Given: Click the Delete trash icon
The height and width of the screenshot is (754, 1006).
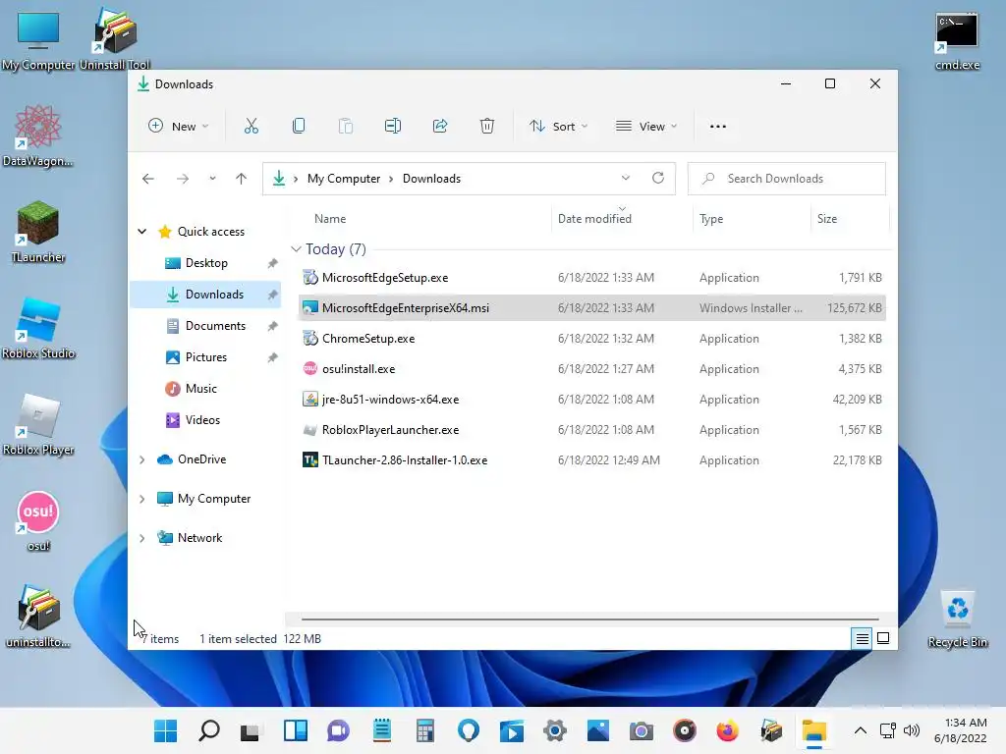Looking at the screenshot, I should pyautogui.click(x=487, y=127).
